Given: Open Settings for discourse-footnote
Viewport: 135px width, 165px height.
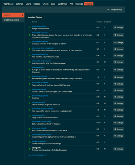Looking at the screenshot, I should (x=119, y=84).
